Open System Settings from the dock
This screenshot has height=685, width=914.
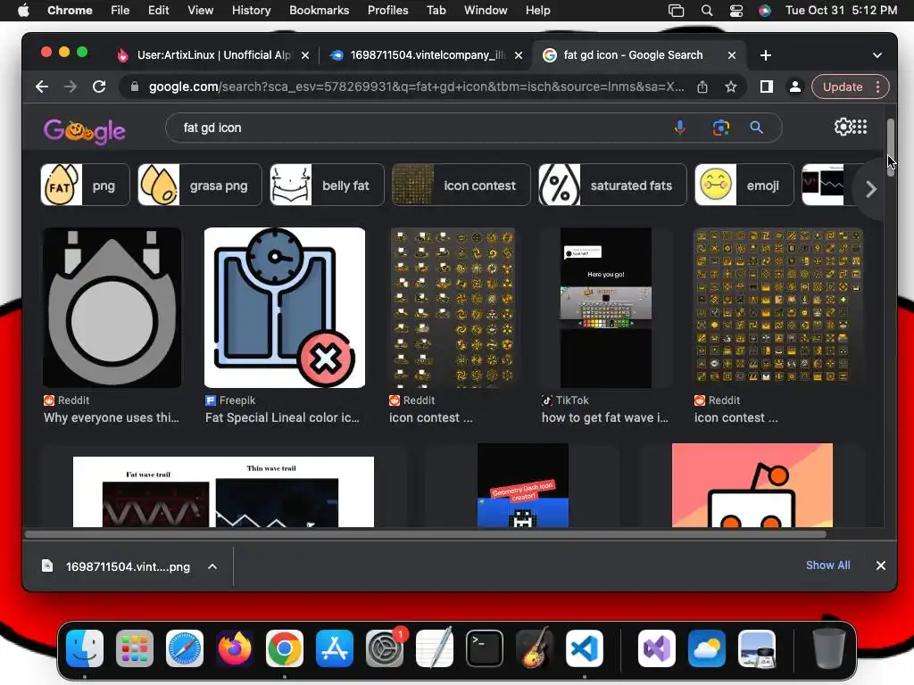click(x=385, y=648)
